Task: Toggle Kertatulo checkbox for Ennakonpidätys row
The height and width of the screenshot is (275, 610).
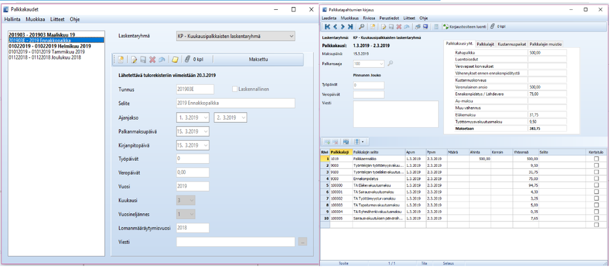Action: (x=597, y=178)
